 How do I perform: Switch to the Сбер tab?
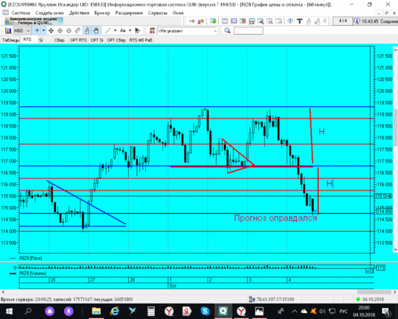click(x=60, y=40)
